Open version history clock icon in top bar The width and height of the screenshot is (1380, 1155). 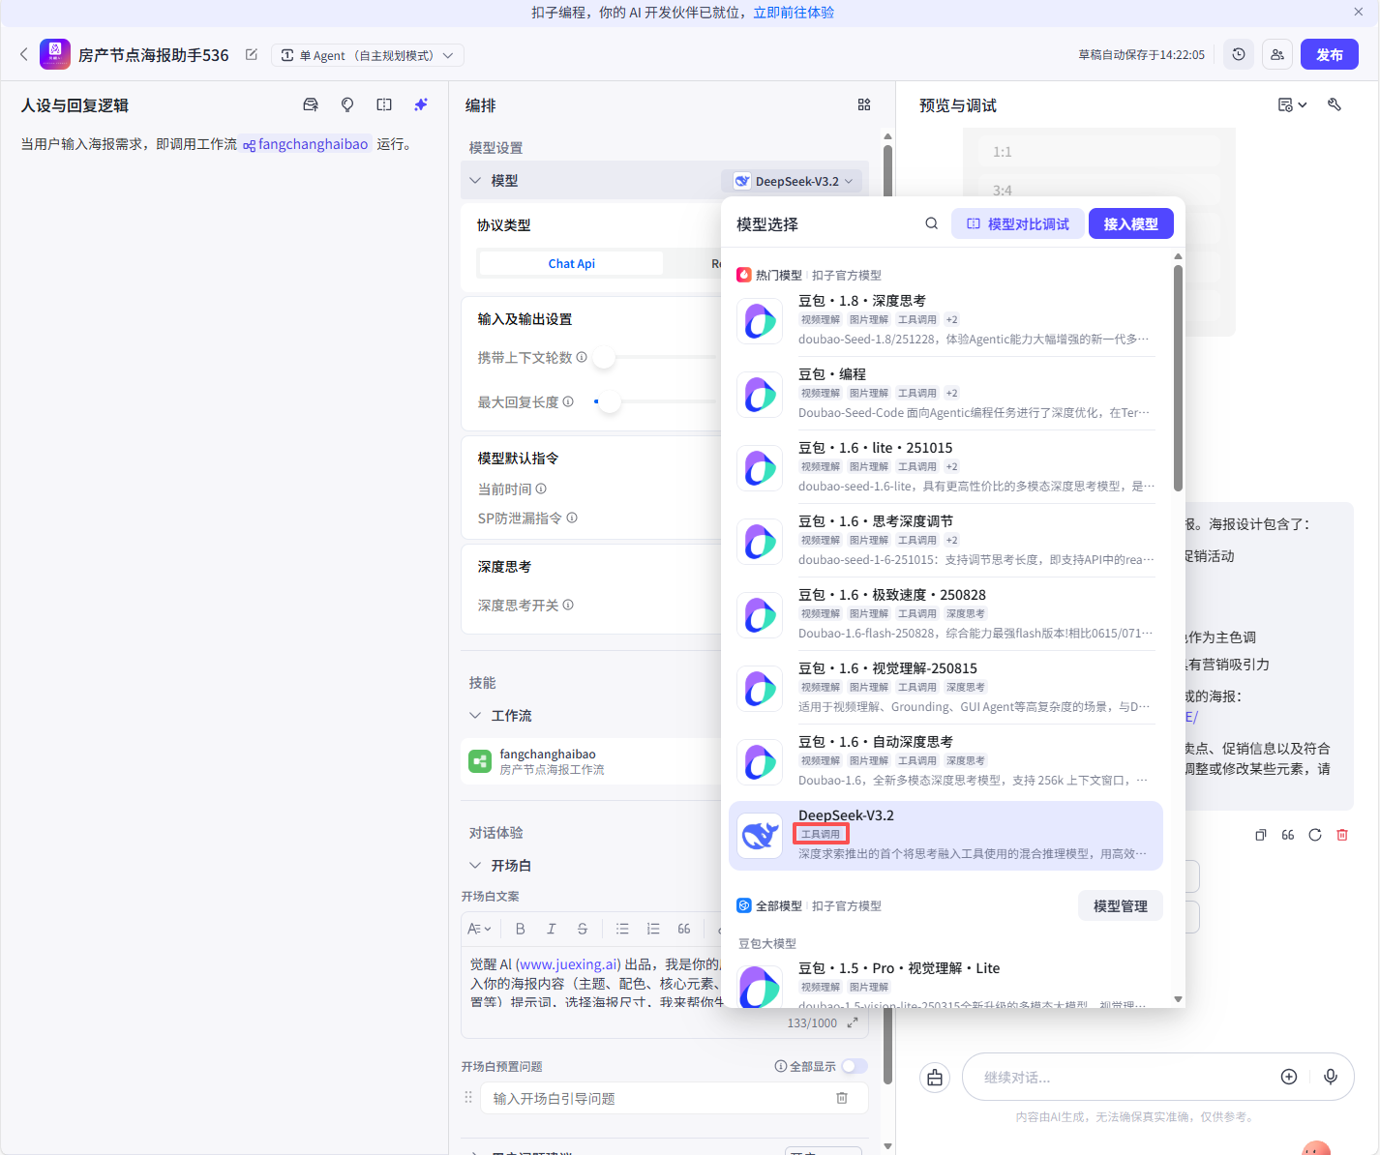1239,54
